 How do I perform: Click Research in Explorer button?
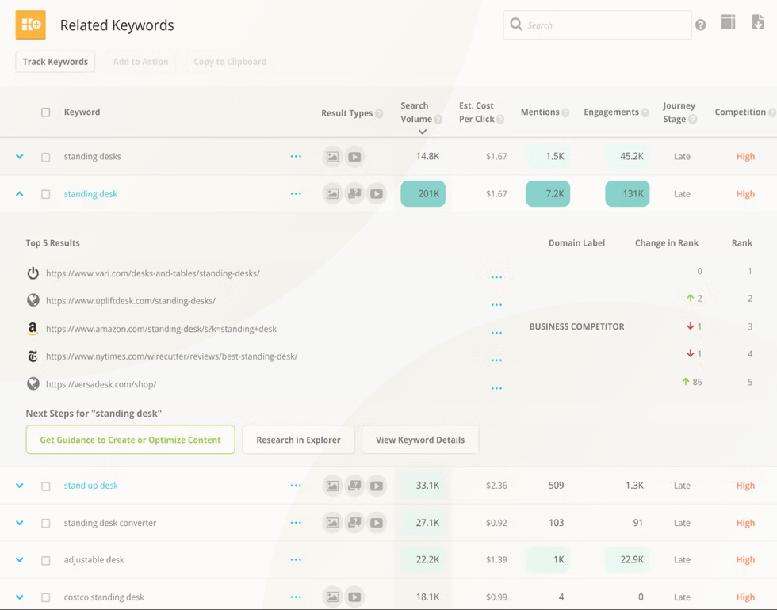298,440
